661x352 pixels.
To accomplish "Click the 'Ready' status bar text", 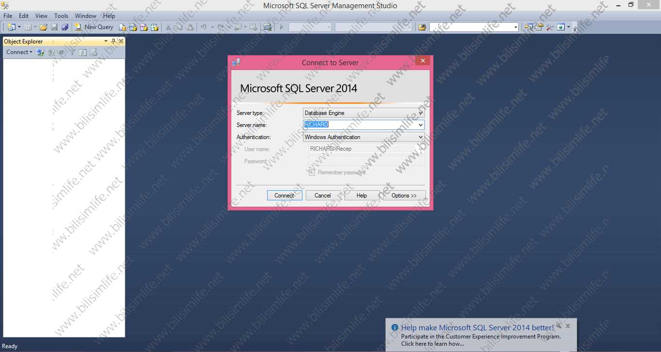I will point(10,346).
